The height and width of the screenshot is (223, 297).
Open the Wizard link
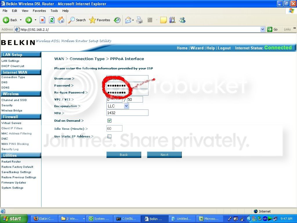pos(197,48)
